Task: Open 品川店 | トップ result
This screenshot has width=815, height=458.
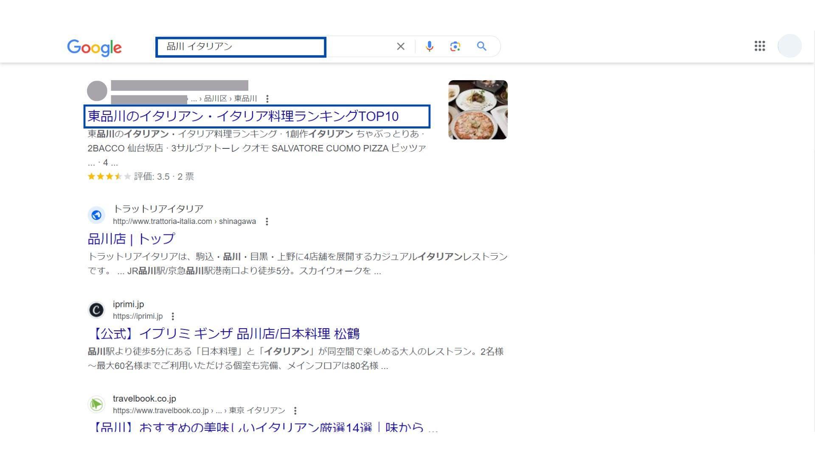Action: pyautogui.click(x=131, y=239)
